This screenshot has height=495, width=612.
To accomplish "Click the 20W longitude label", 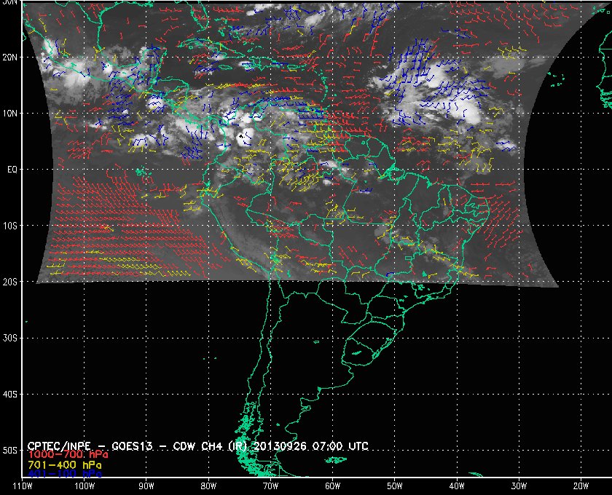I will [581, 486].
